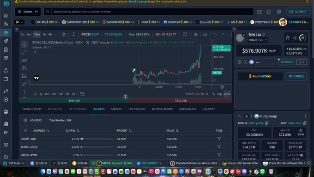Toggle the auto scale on the chart
Screen dimensions: 314x177
click(x=227, y=94)
